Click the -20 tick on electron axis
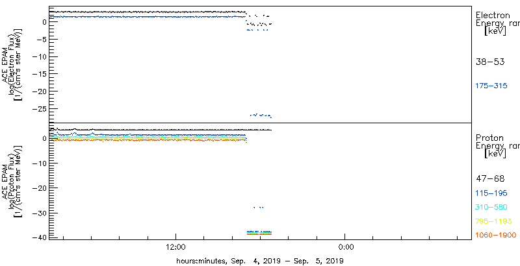The height and width of the screenshot is (266, 520). pos(38,91)
